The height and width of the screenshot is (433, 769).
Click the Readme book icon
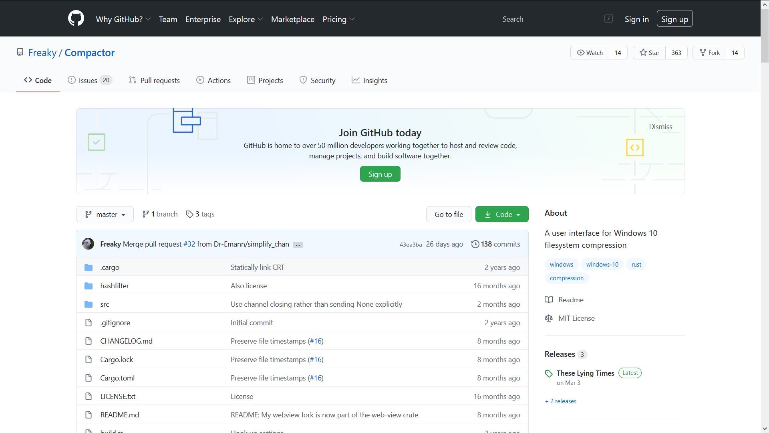pyautogui.click(x=549, y=300)
